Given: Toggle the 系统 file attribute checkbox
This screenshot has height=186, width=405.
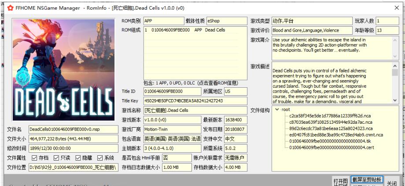Looking at the screenshot, I should click(100, 157).
